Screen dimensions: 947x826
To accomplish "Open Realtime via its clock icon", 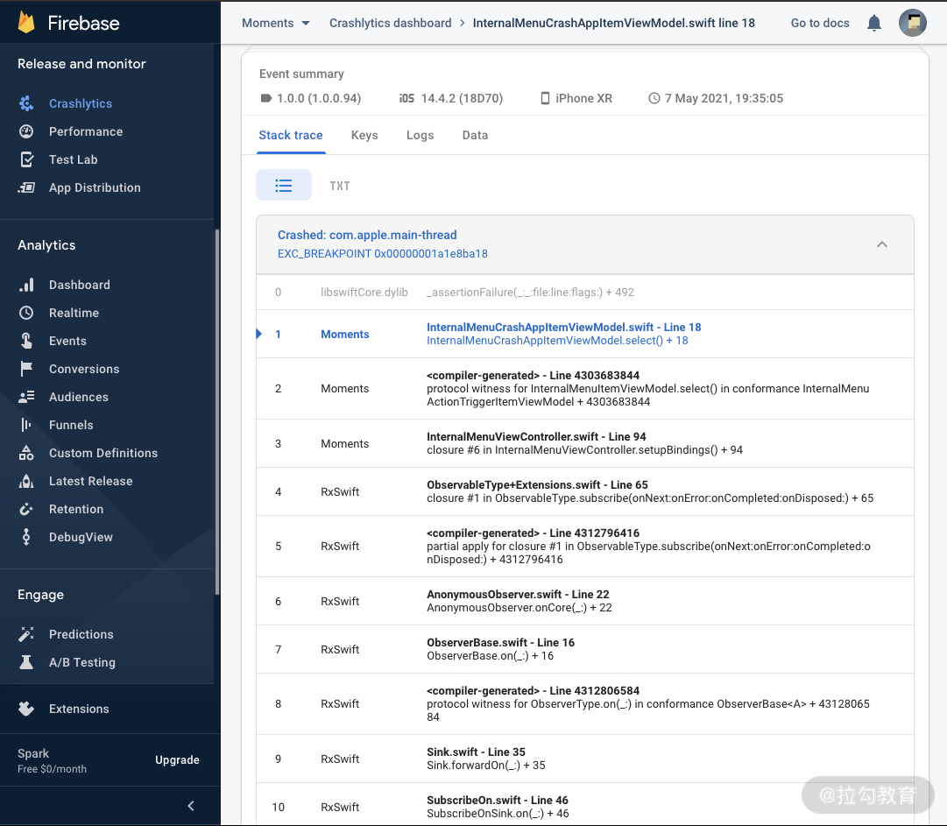I will point(26,313).
